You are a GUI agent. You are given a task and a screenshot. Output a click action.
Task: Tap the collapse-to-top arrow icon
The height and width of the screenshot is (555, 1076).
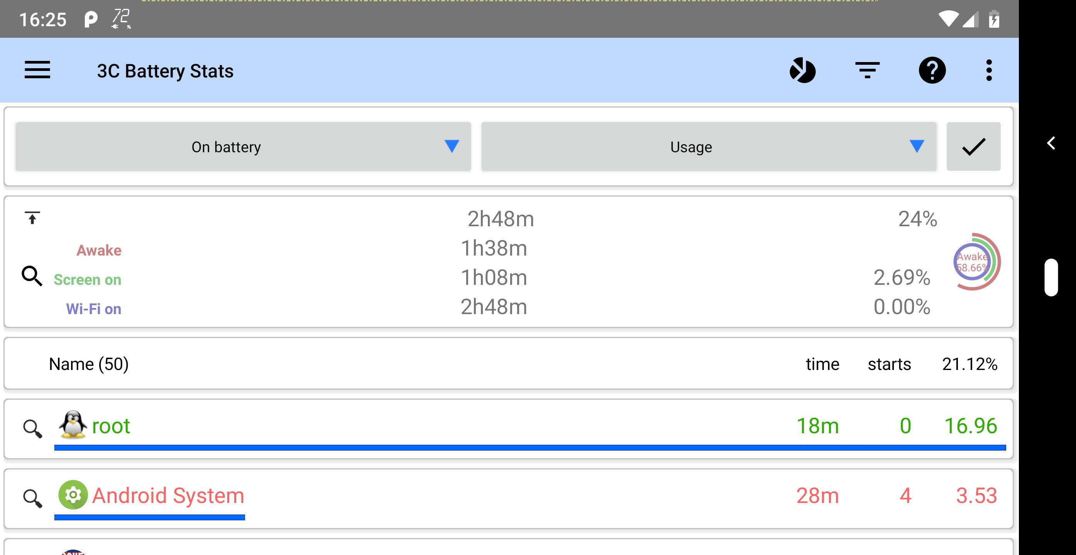[32, 218]
